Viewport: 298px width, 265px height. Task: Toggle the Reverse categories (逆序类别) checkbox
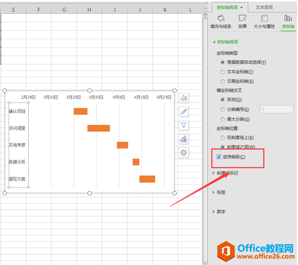(219, 157)
